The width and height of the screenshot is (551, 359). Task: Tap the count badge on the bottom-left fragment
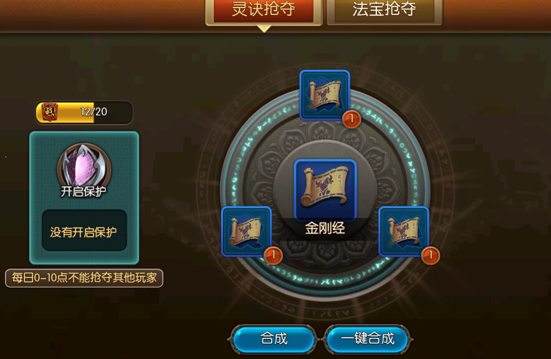274,256
